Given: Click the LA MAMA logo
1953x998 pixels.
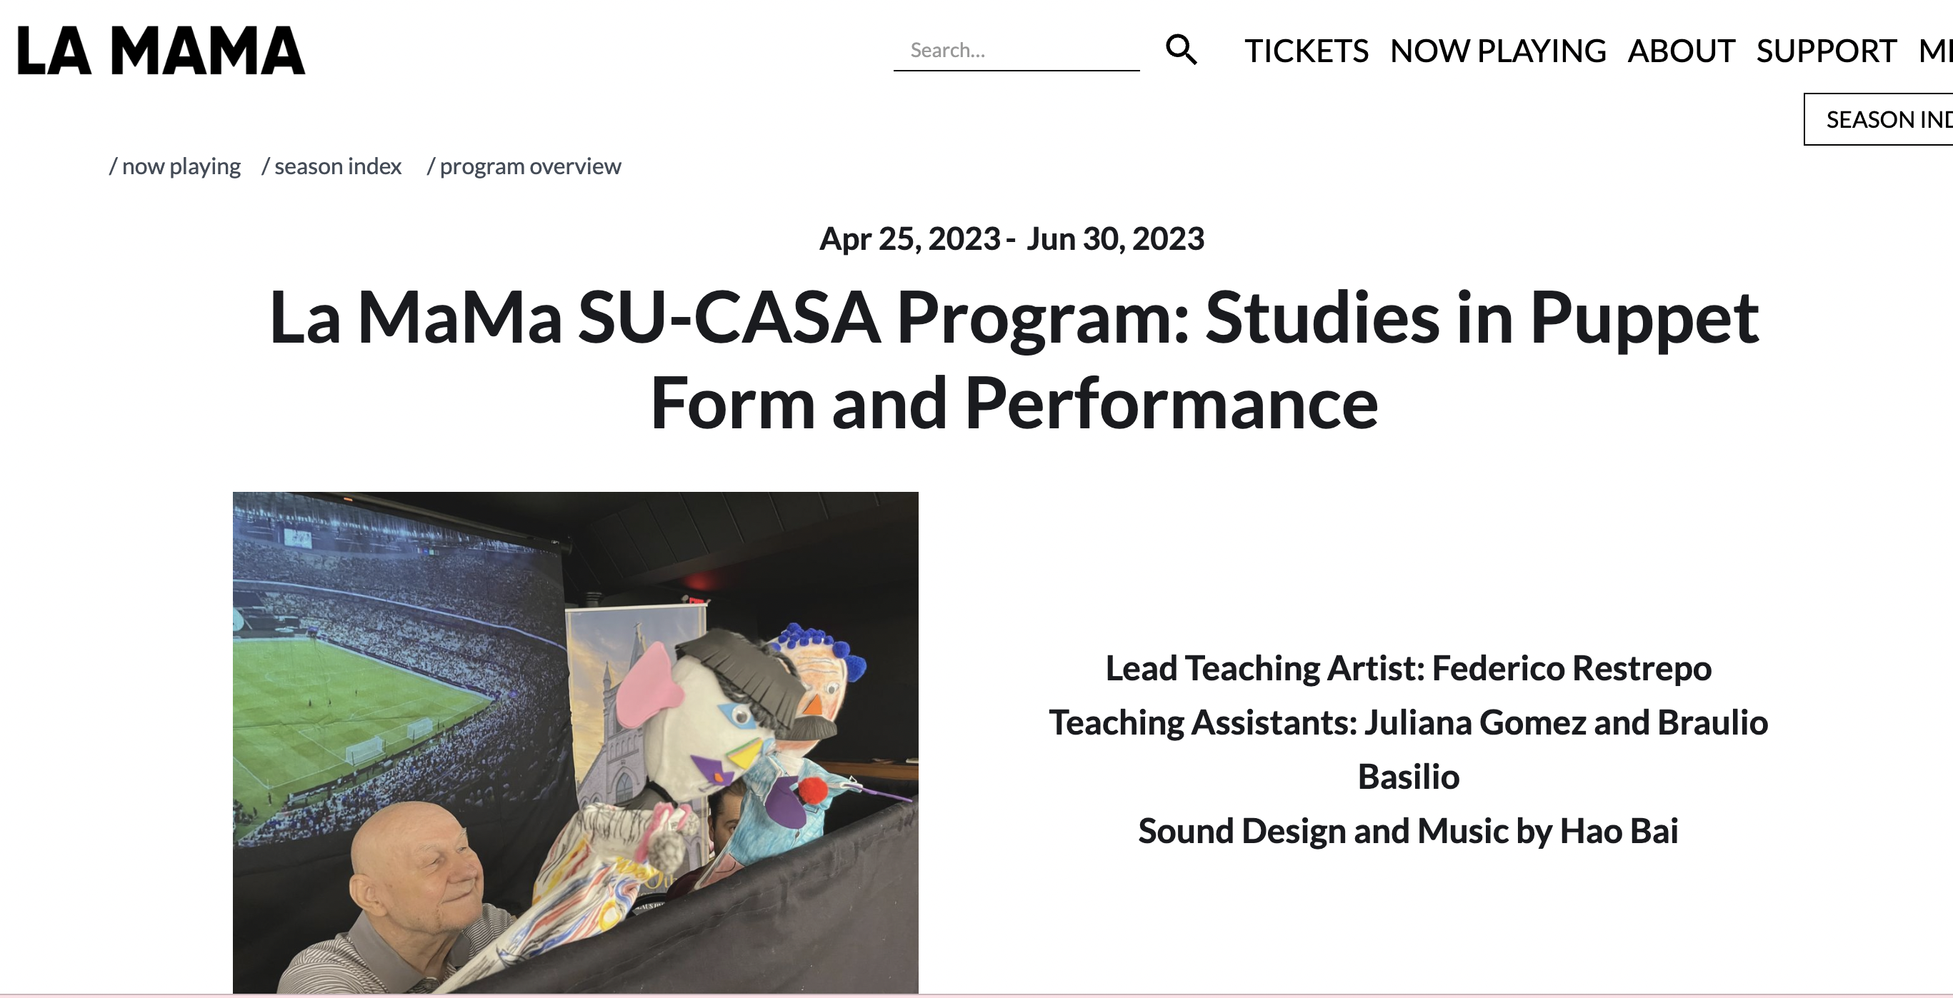Looking at the screenshot, I should (x=161, y=51).
